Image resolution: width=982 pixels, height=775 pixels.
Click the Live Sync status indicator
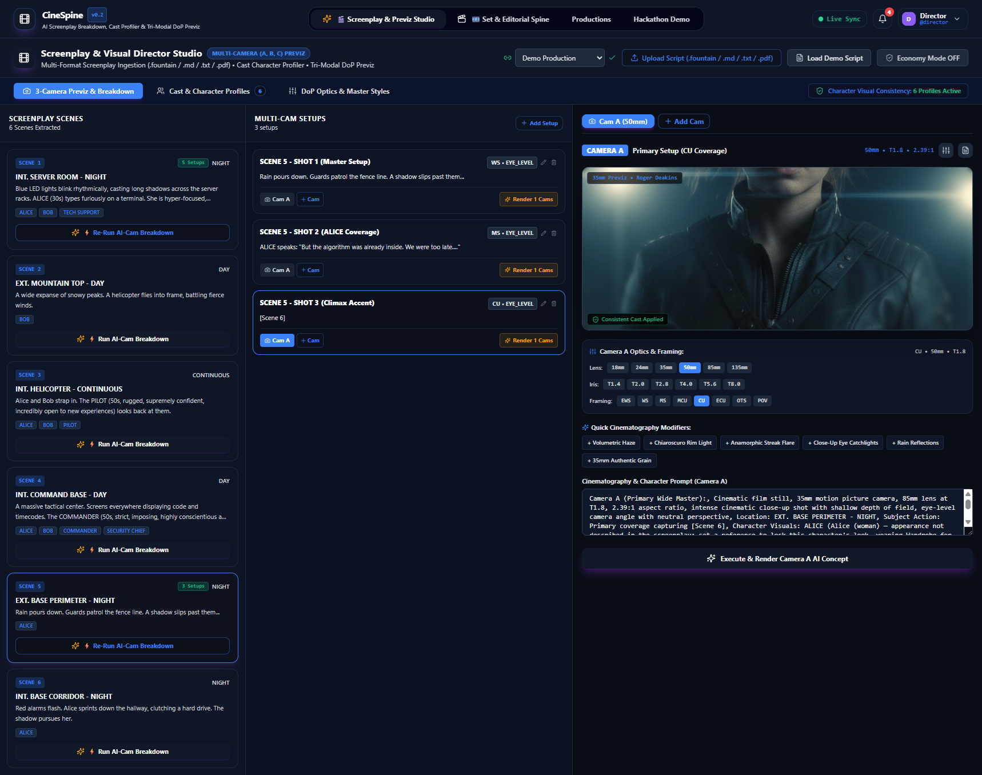(x=839, y=19)
